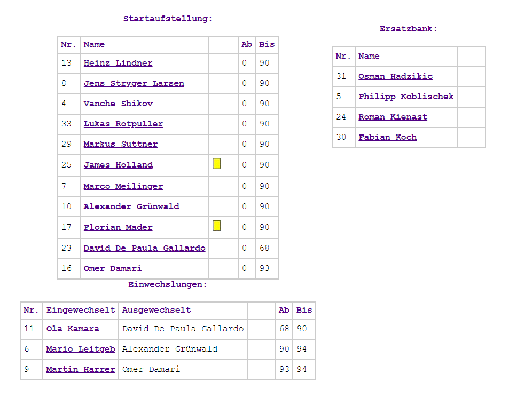Image resolution: width=509 pixels, height=398 pixels.
Task: Select Osman Hadzikic on the bench
Action: [395, 76]
